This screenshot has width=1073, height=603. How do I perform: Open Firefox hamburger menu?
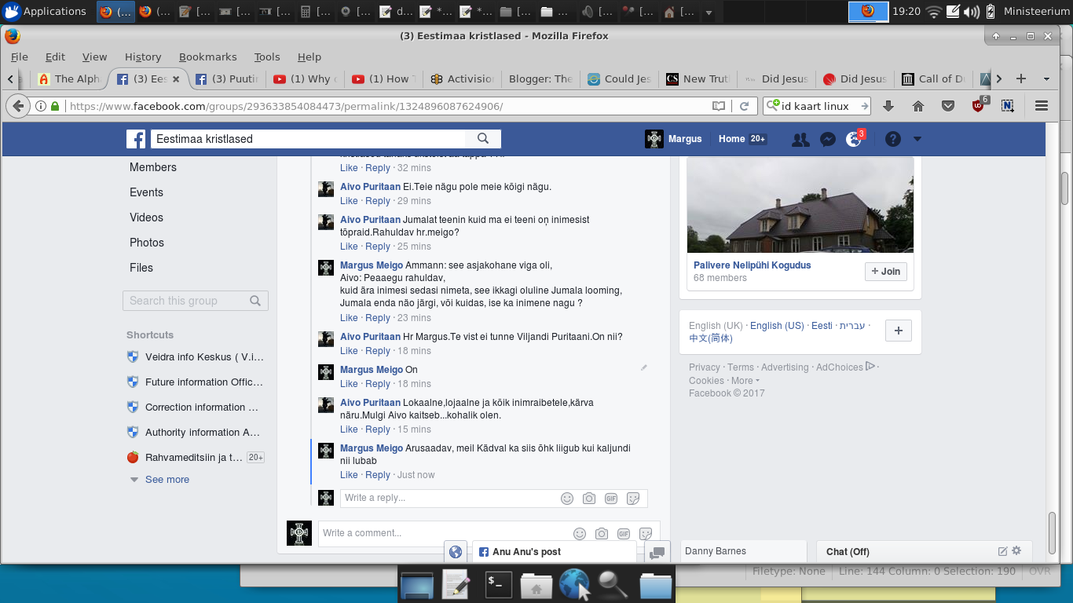tap(1042, 106)
